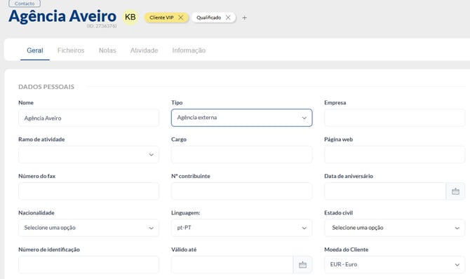Switch to the Ficheiros tab

tap(71, 50)
